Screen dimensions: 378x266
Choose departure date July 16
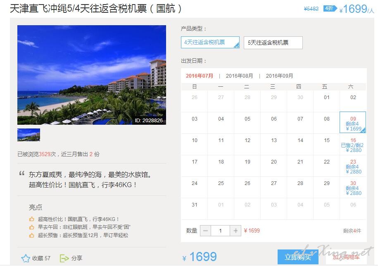point(353,144)
